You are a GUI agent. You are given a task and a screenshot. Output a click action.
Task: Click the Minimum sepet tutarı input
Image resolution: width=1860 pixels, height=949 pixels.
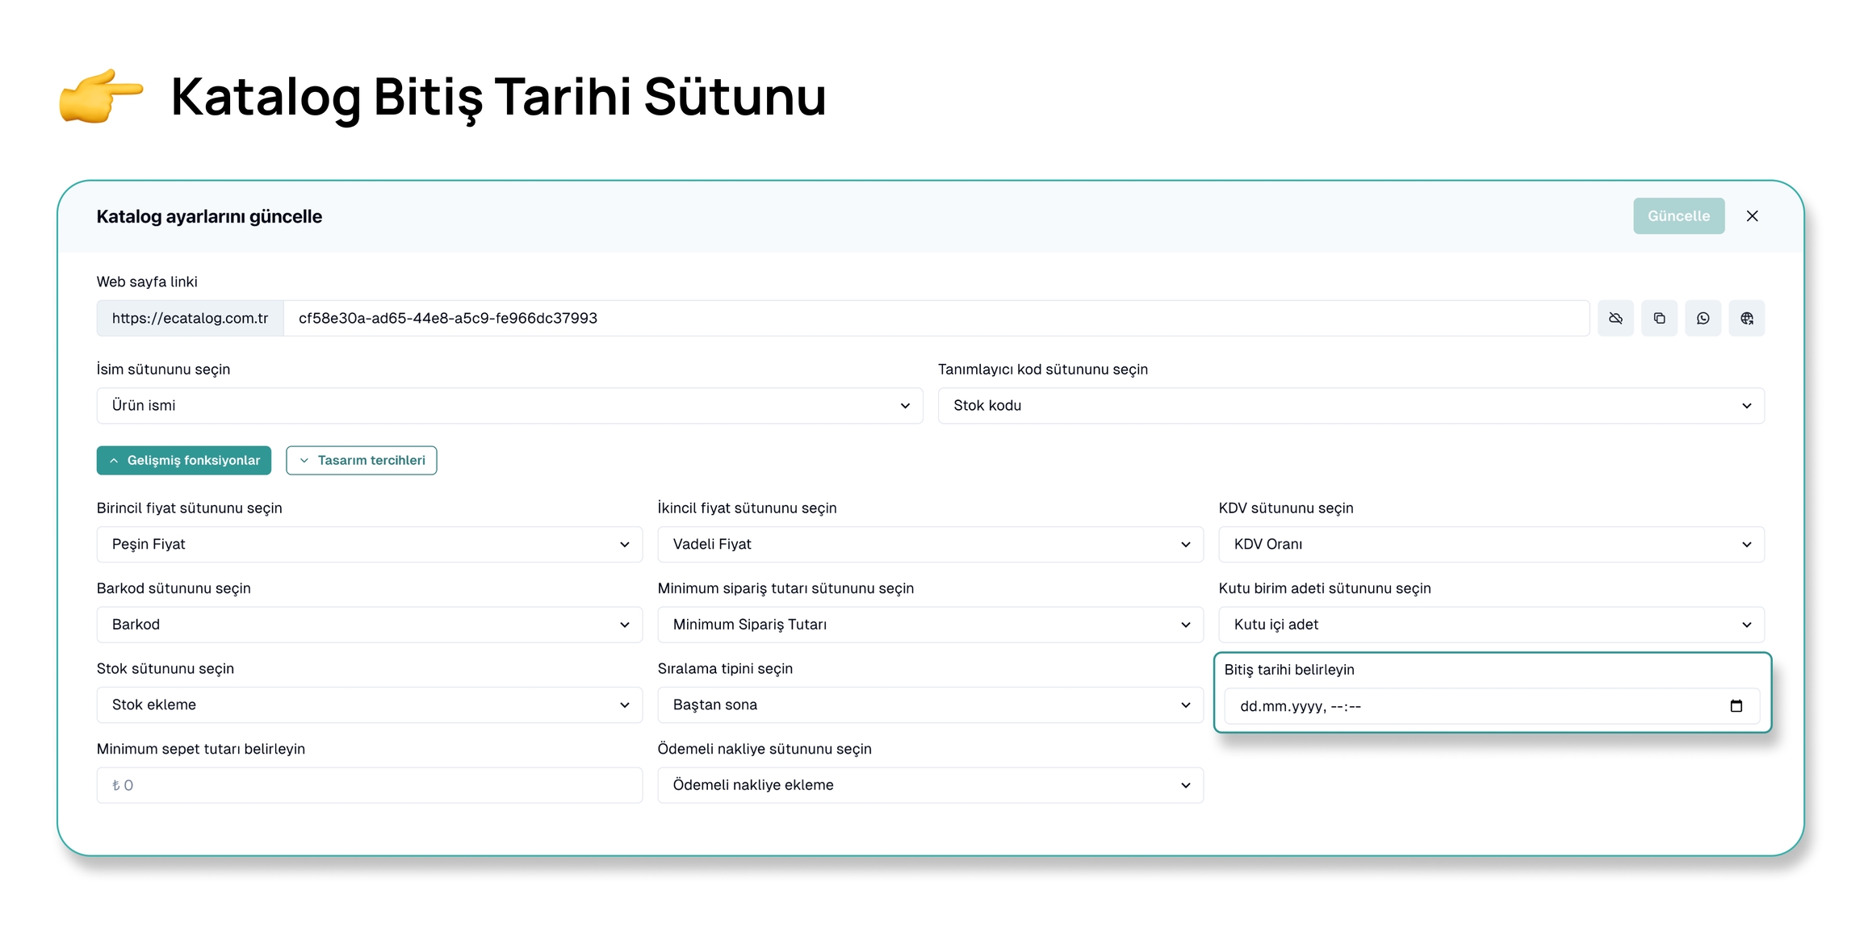click(x=369, y=785)
